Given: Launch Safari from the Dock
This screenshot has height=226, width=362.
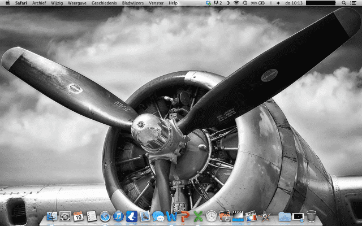Looking at the screenshot, I should 105,216.
